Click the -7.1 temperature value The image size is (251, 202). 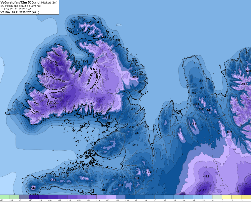pos(136,145)
